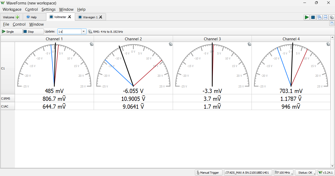
Task: Click the -6.055 V reading of Channel 2
Action: (x=133, y=91)
